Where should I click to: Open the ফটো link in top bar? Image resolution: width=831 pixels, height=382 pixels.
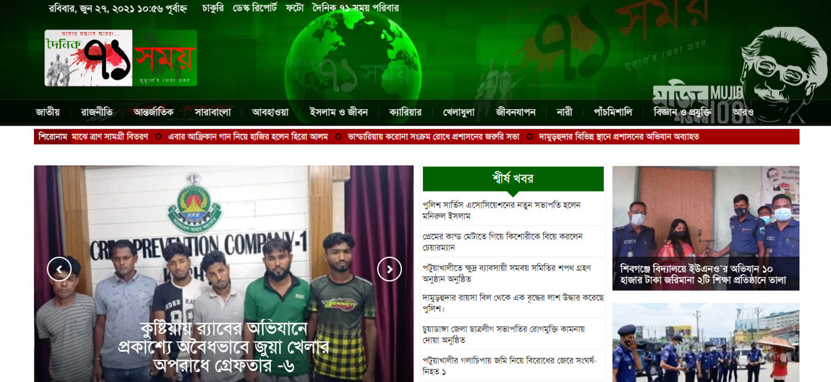pos(295,8)
